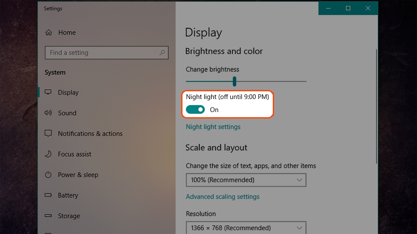Open the Storage settings label
Image resolution: width=417 pixels, height=234 pixels.
tap(69, 216)
